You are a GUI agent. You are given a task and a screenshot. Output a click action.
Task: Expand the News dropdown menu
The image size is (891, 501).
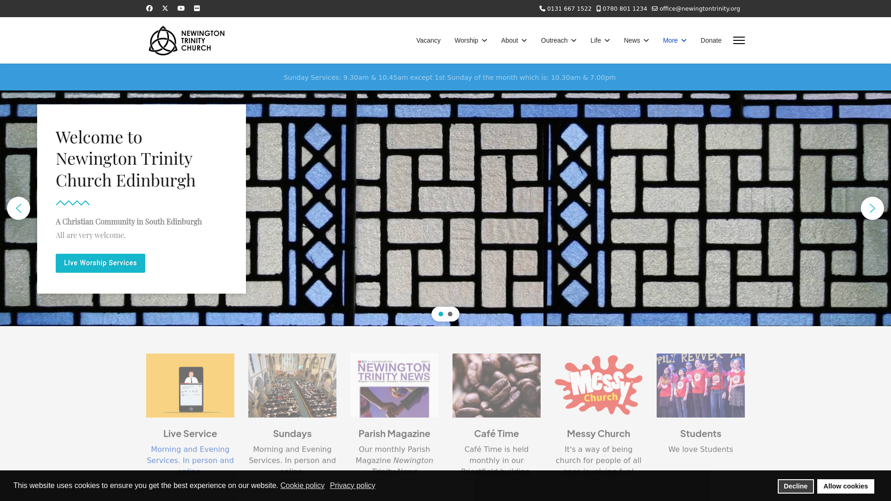coord(636,40)
